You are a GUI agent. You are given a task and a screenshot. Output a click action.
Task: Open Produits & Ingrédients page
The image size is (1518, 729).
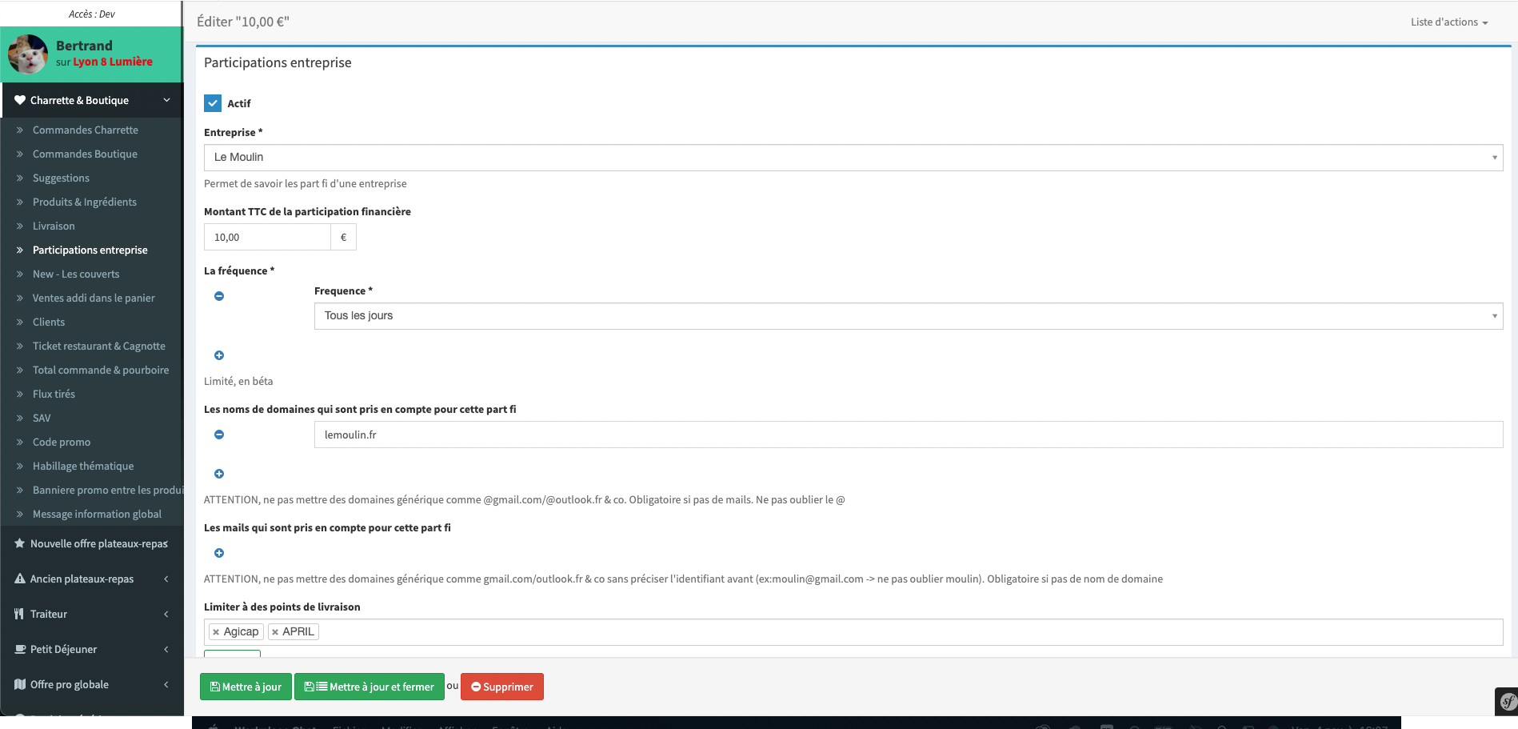85,202
